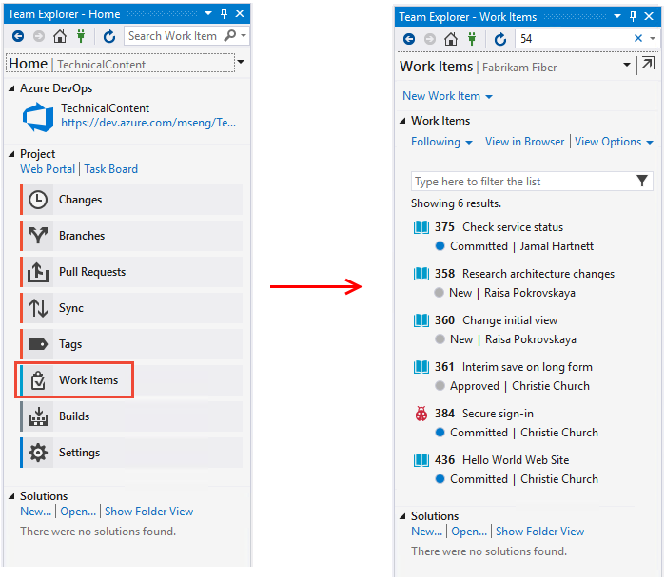Click Back arrow in Work Items panel toolbar
665x580 pixels.
[x=409, y=39]
